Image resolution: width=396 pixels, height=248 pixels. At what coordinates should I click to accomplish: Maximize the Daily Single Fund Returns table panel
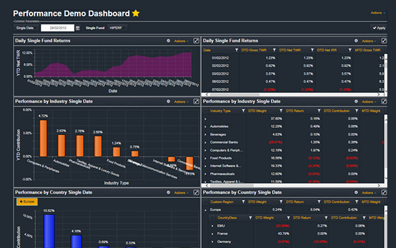pos(384,41)
